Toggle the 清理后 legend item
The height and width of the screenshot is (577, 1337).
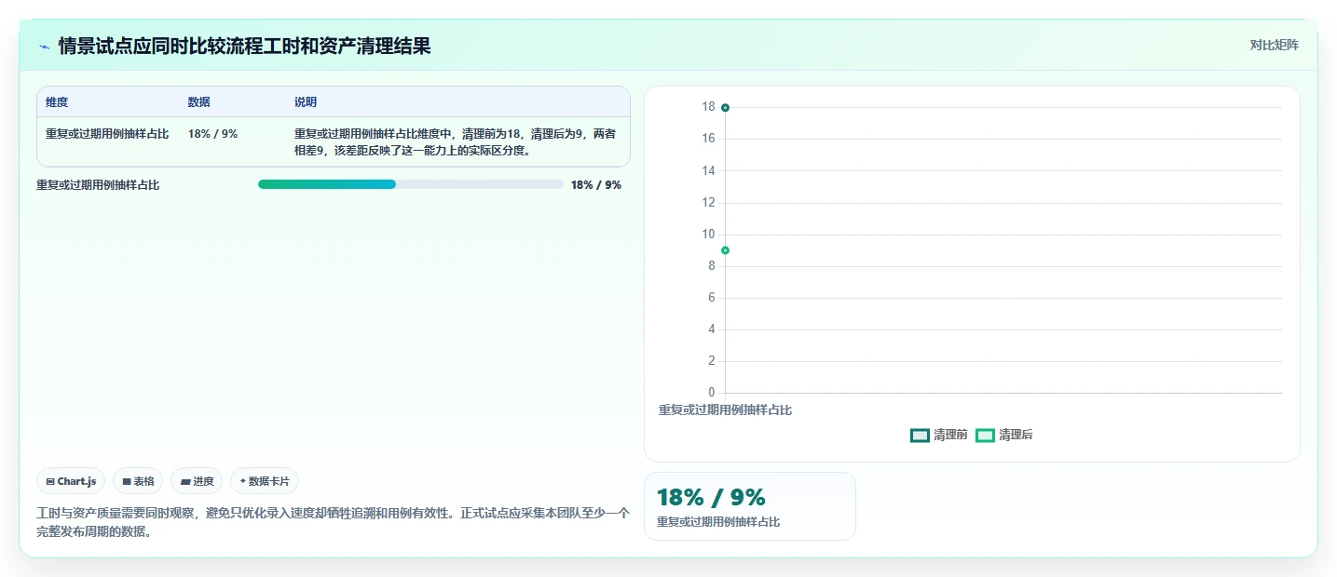[1004, 435]
